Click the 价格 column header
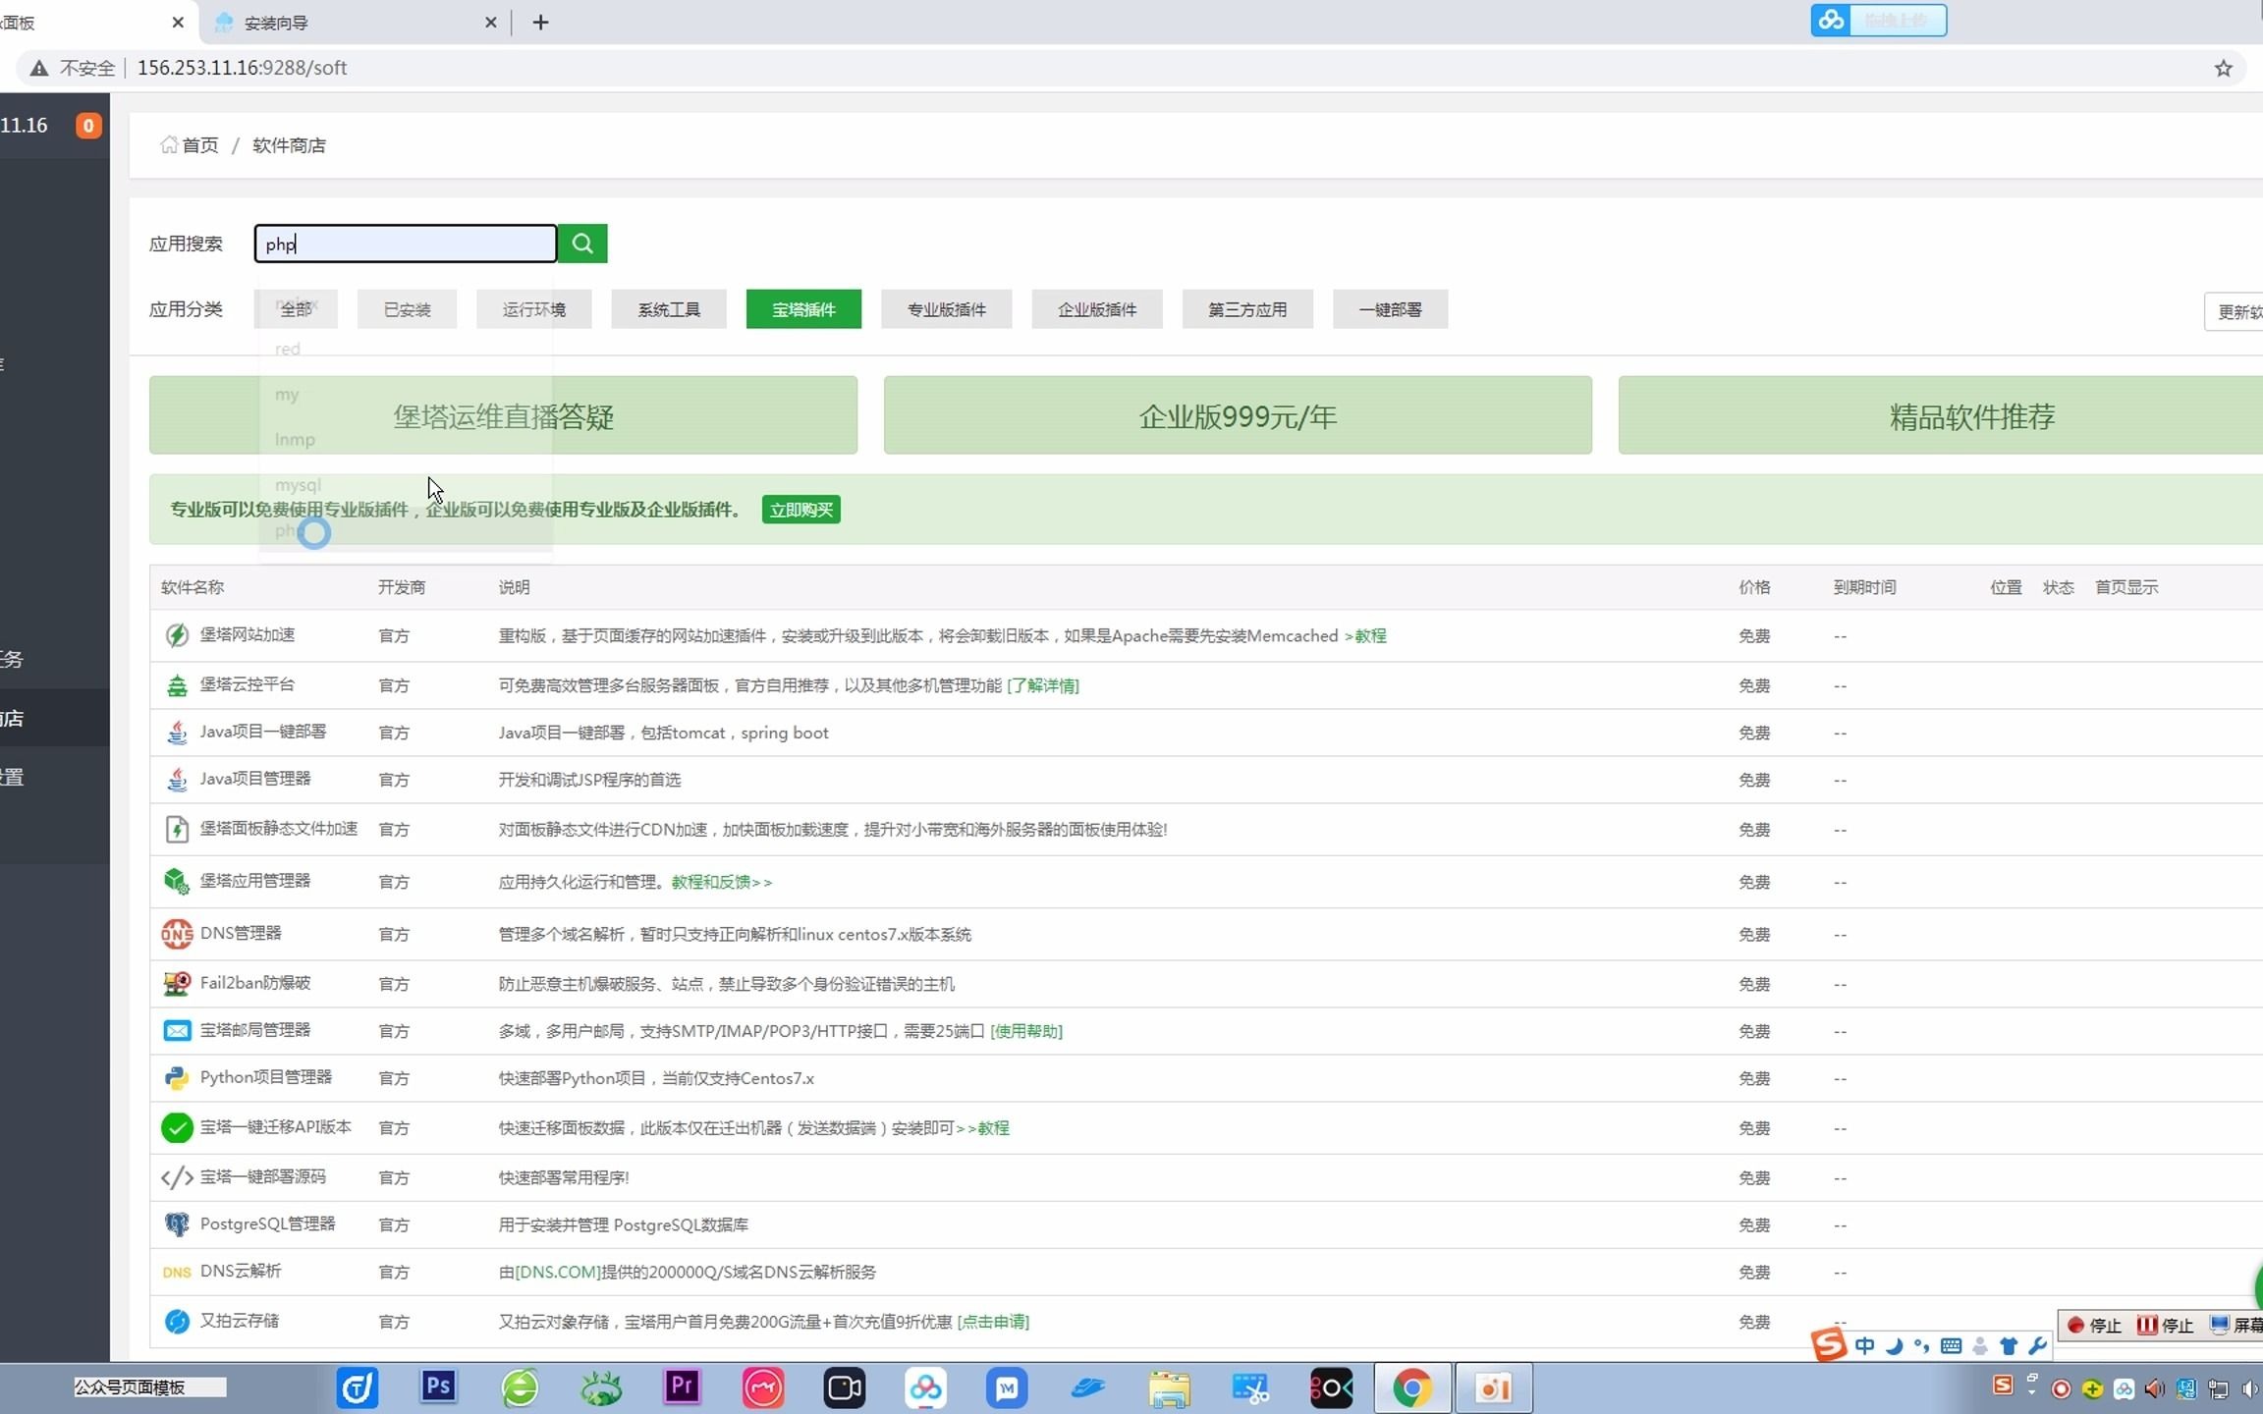Screen dimensions: 2263x1414 tap(1754, 587)
